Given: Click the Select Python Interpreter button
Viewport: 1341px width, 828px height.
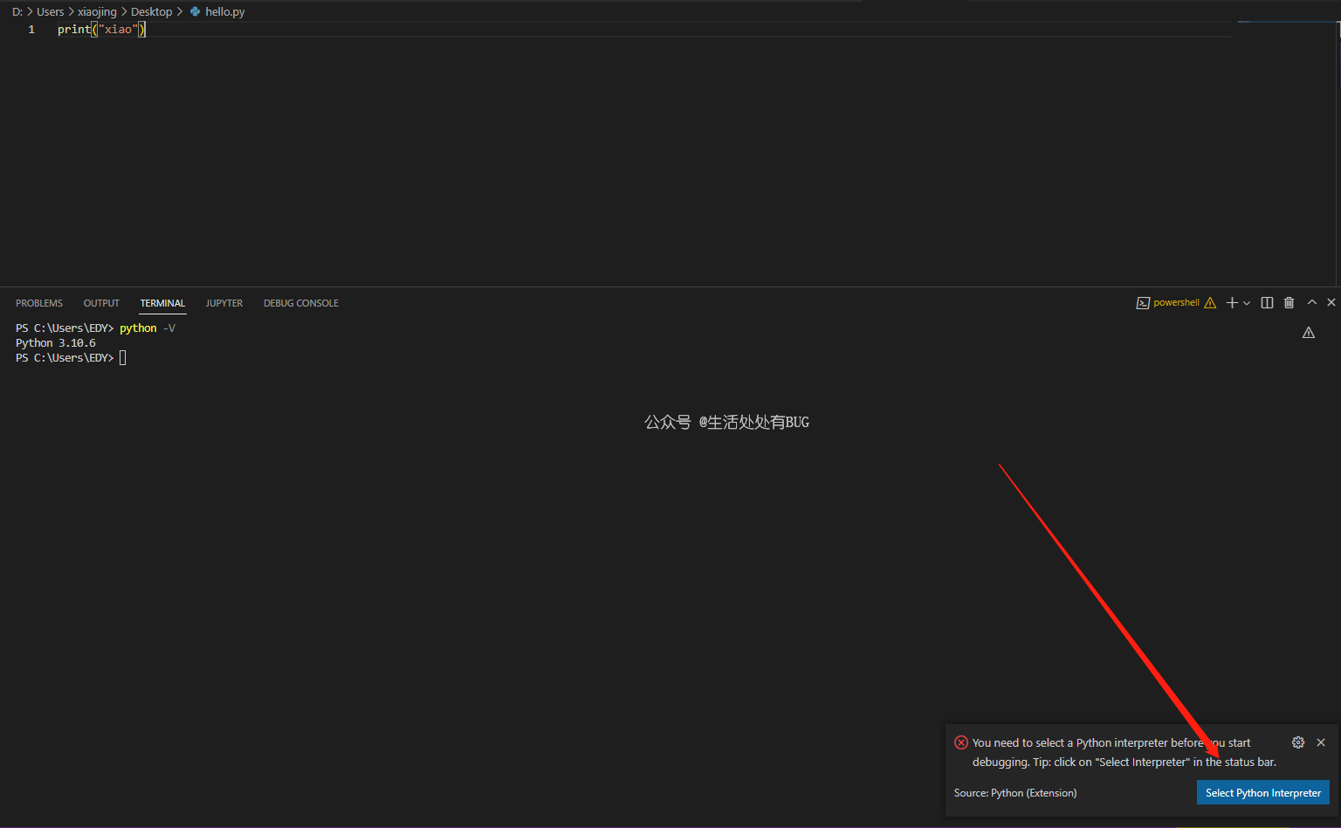Looking at the screenshot, I should pos(1262,793).
